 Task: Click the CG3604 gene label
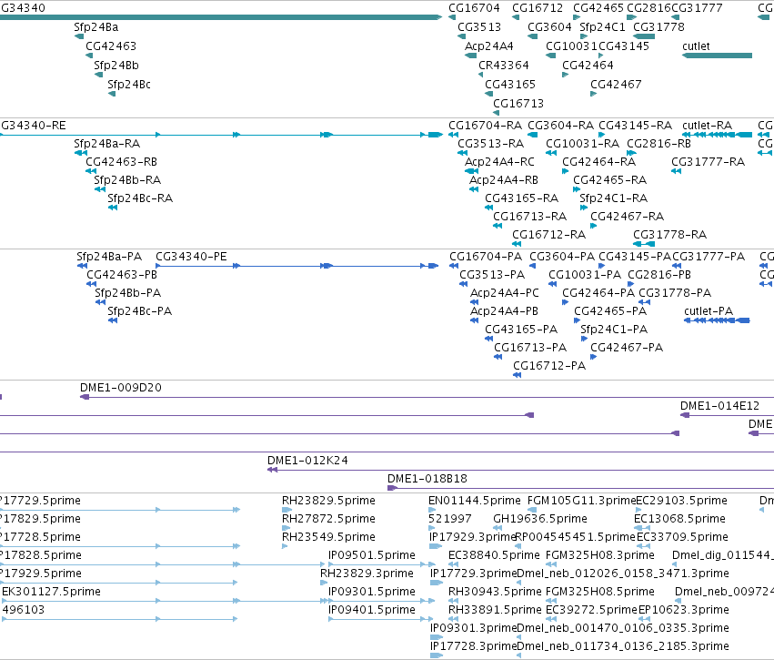tap(549, 27)
